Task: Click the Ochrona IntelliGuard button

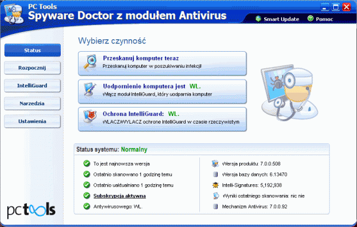Action: coord(162,119)
